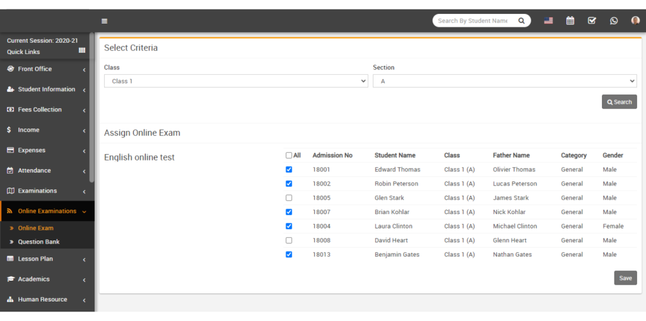Click the Save button
This screenshot has height=321, width=646.
click(625, 278)
